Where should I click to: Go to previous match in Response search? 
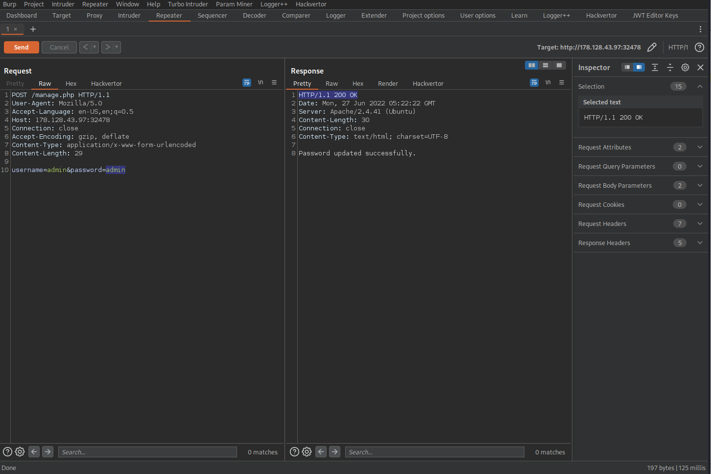[321, 451]
